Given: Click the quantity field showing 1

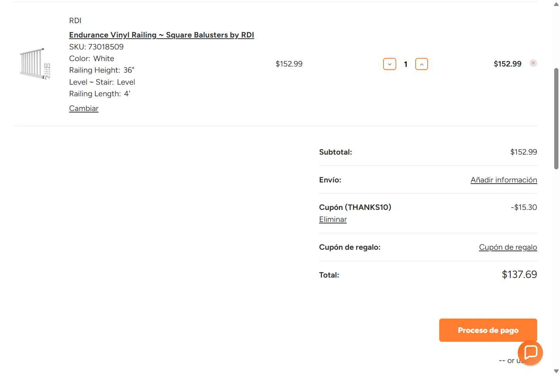Looking at the screenshot, I should (406, 64).
